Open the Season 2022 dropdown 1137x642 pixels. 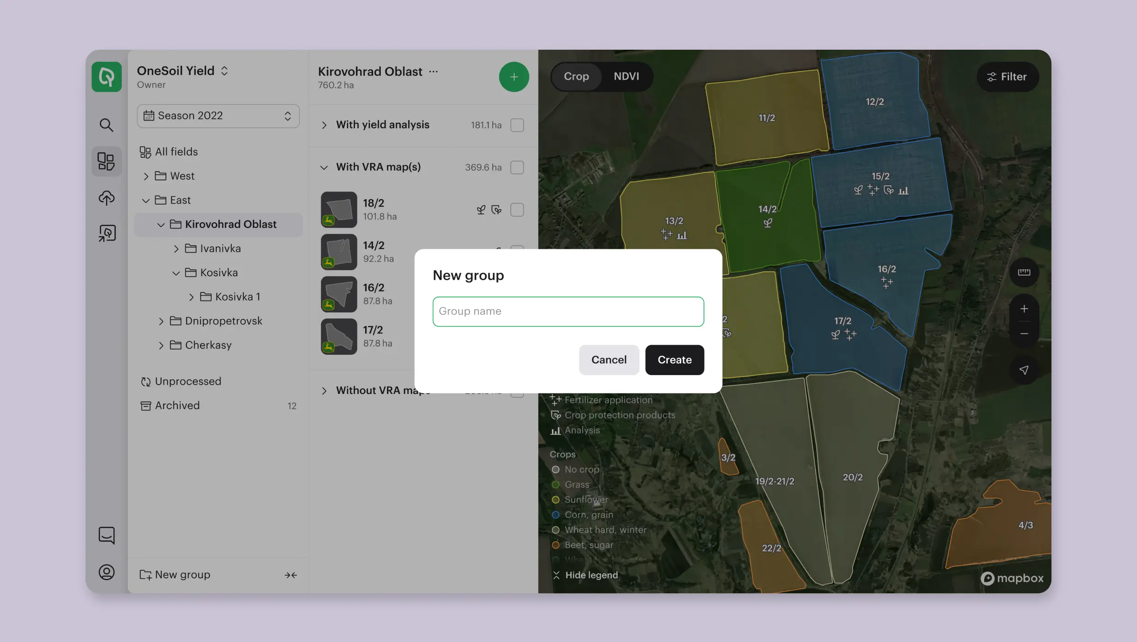[x=218, y=116]
